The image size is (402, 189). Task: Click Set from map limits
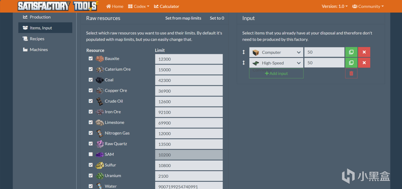coord(183,18)
